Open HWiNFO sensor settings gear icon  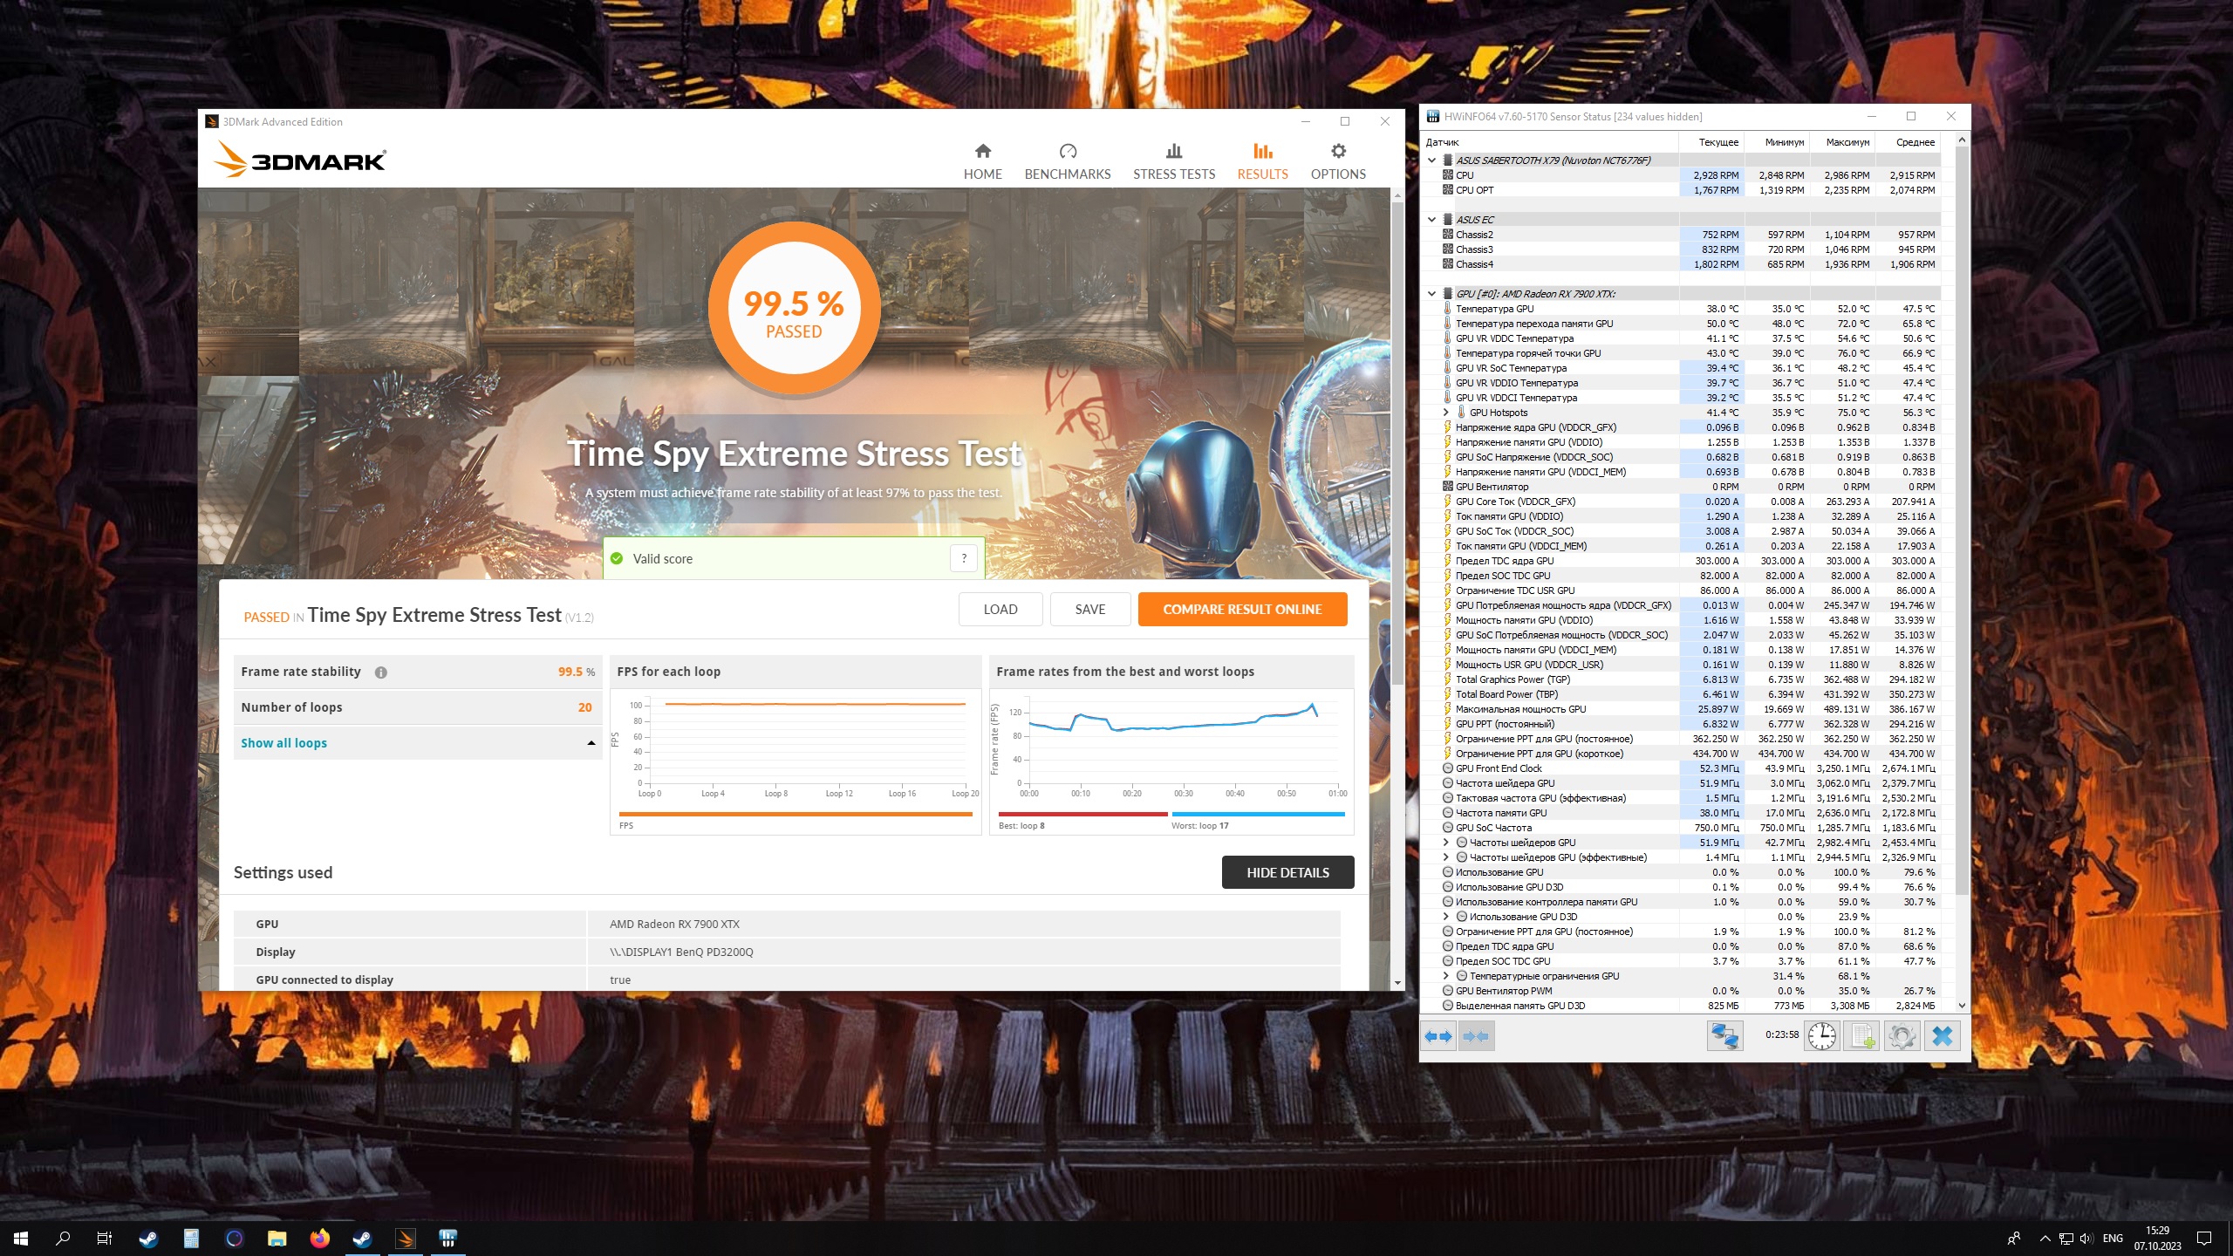point(1902,1036)
